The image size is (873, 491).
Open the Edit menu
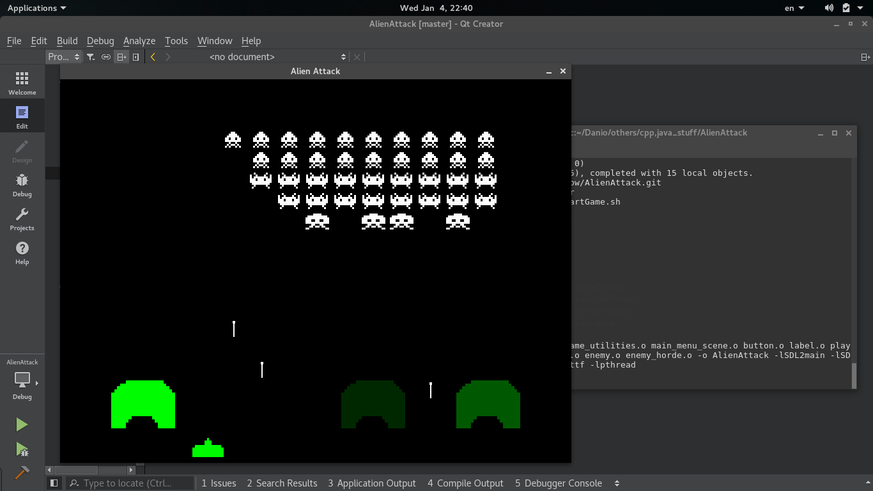[39, 40]
